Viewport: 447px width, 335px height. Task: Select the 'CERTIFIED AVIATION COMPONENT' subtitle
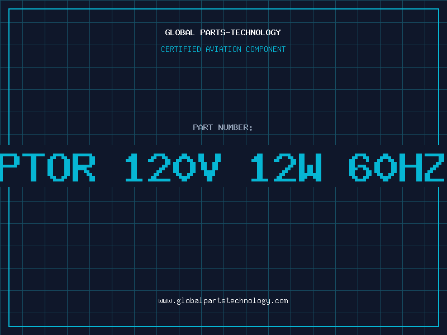point(223,49)
